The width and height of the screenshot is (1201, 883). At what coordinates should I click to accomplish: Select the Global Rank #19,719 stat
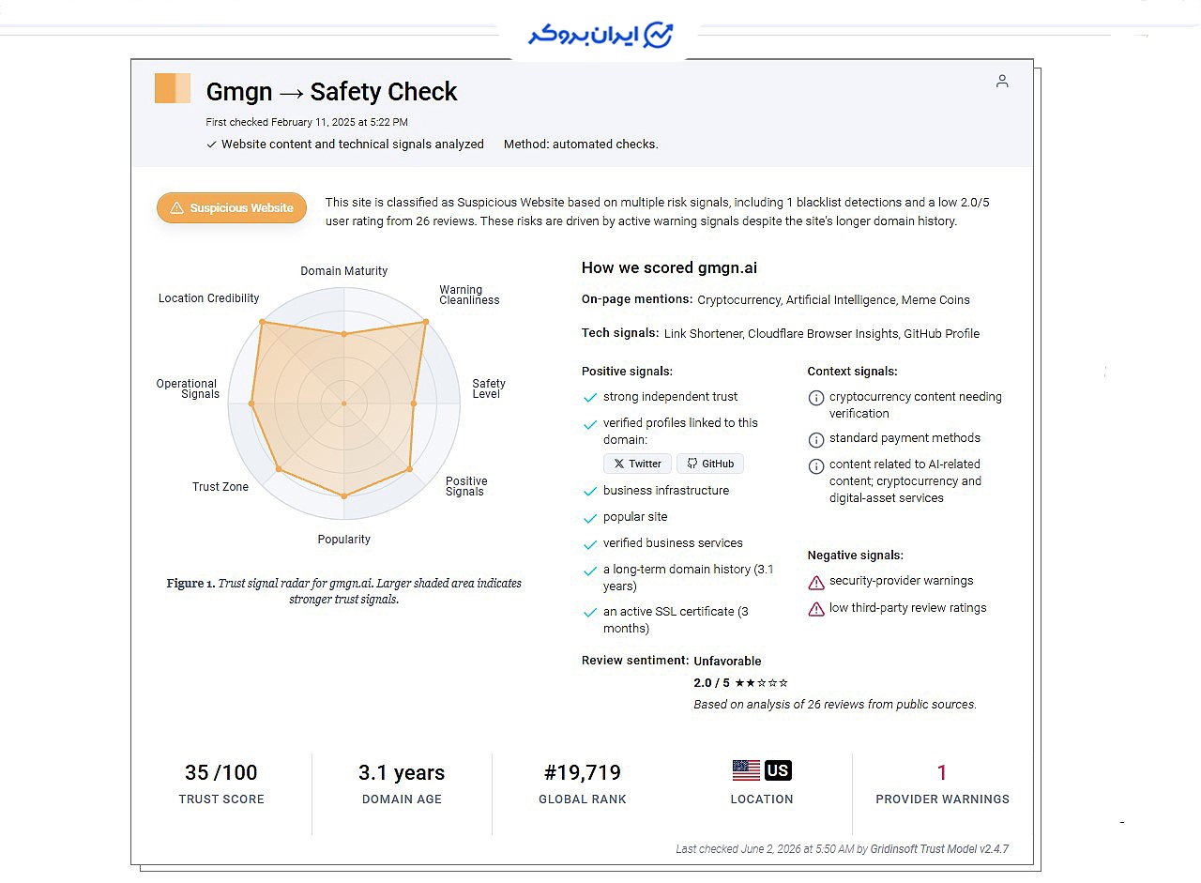pos(583,784)
